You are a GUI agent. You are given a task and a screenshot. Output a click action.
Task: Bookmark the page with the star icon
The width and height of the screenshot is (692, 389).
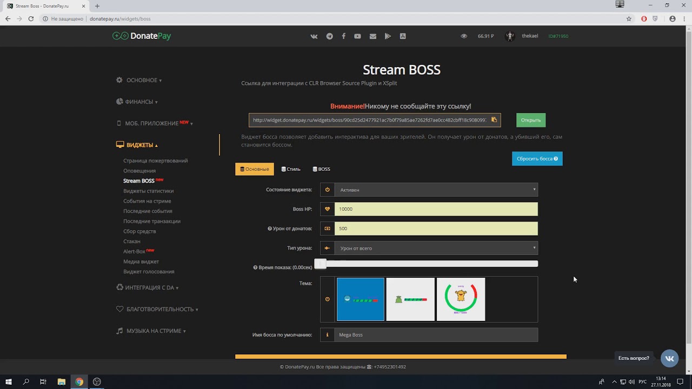click(629, 18)
